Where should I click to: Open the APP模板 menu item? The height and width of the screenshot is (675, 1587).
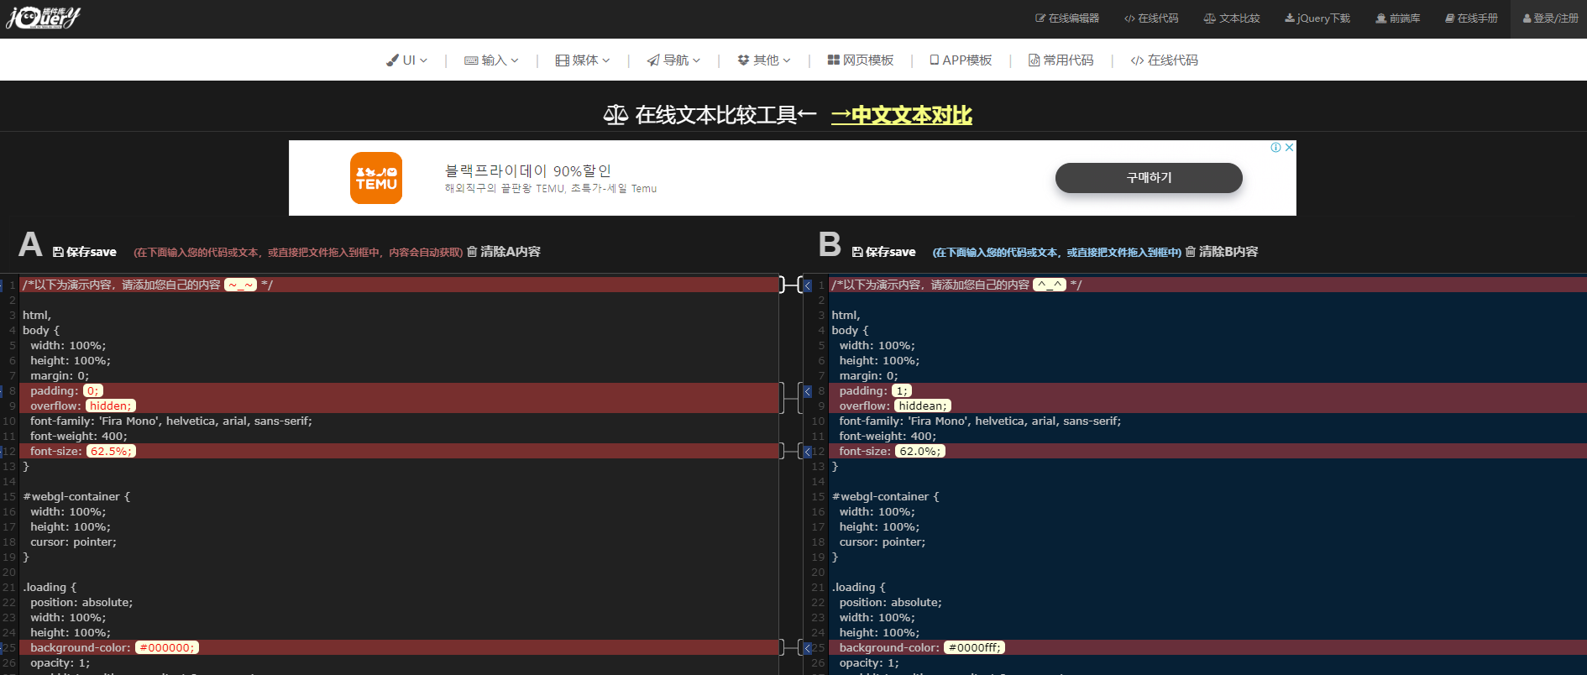tap(961, 60)
